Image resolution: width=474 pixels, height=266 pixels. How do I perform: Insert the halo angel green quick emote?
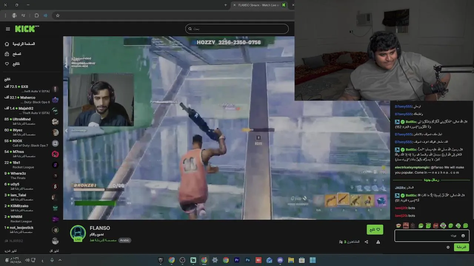pos(428,225)
